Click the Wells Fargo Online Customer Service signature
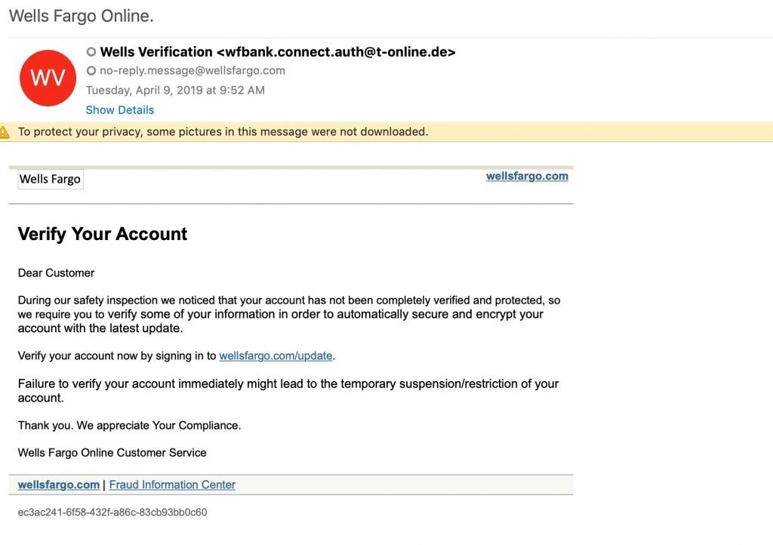This screenshot has height=545, width=773. [x=112, y=453]
